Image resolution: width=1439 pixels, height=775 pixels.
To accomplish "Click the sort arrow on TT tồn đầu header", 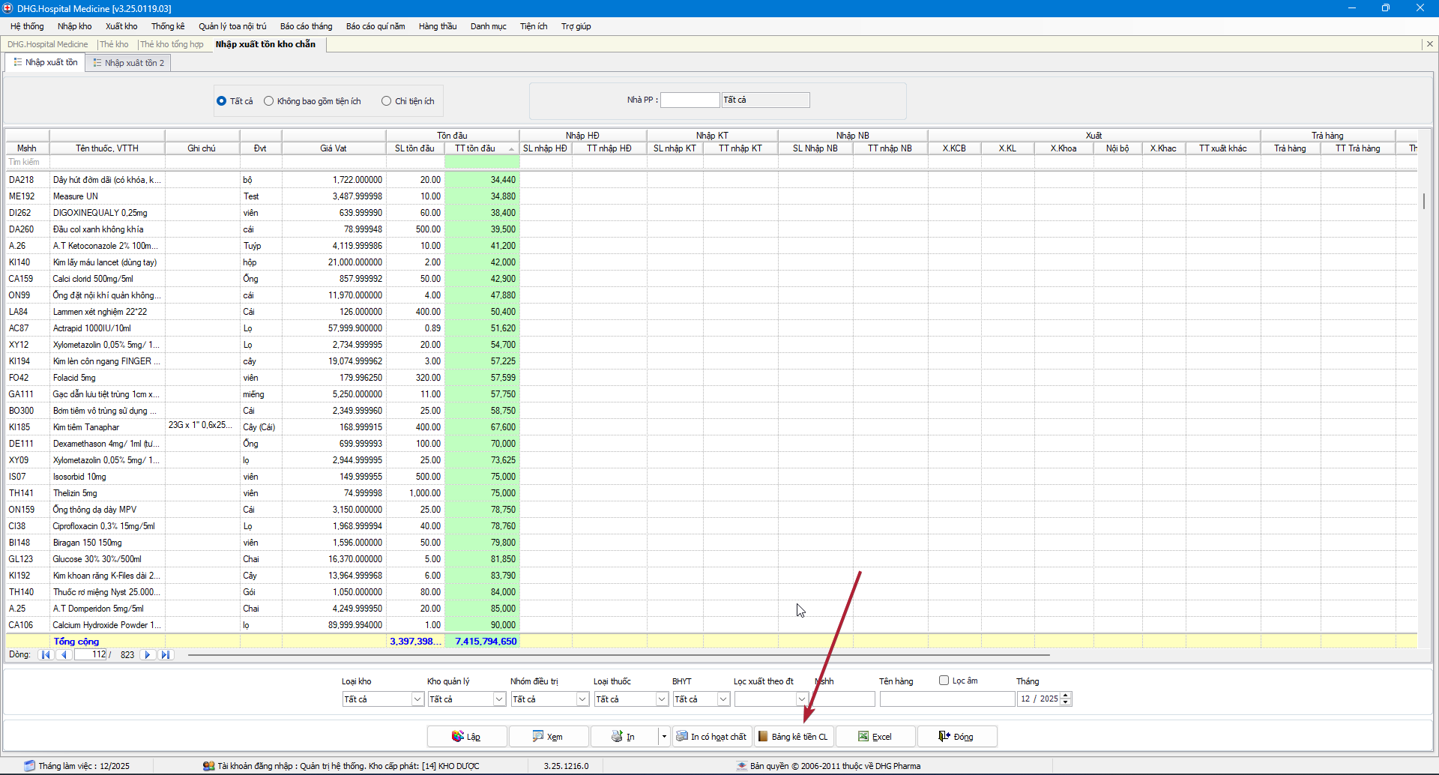I will 512,149.
